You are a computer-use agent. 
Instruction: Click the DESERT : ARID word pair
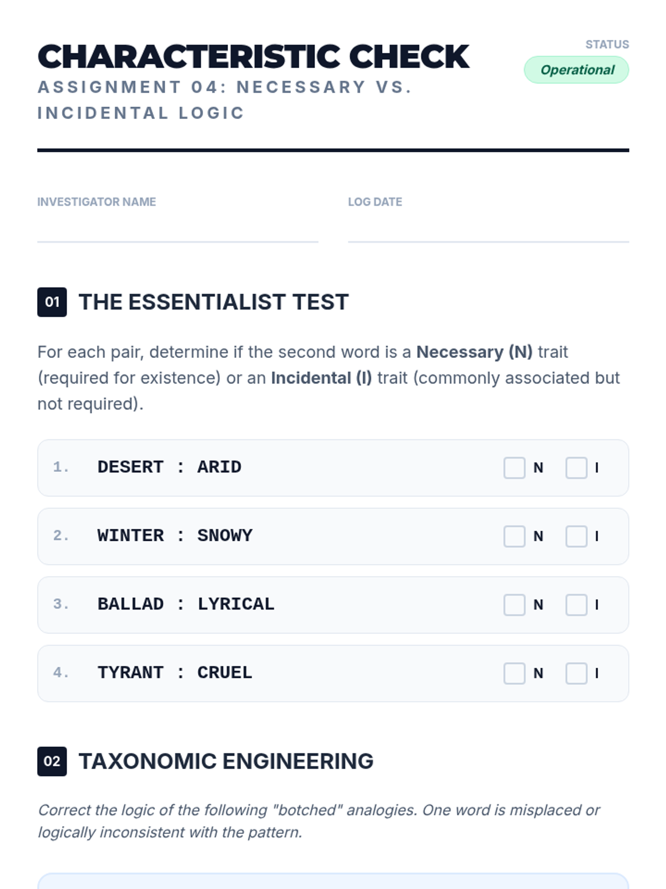click(x=169, y=467)
